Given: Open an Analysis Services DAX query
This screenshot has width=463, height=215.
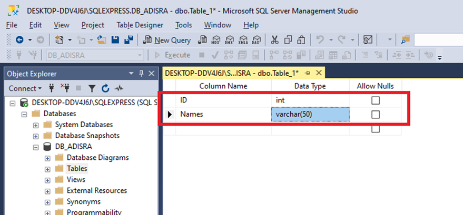Looking at the screenshot, I should [257, 40].
